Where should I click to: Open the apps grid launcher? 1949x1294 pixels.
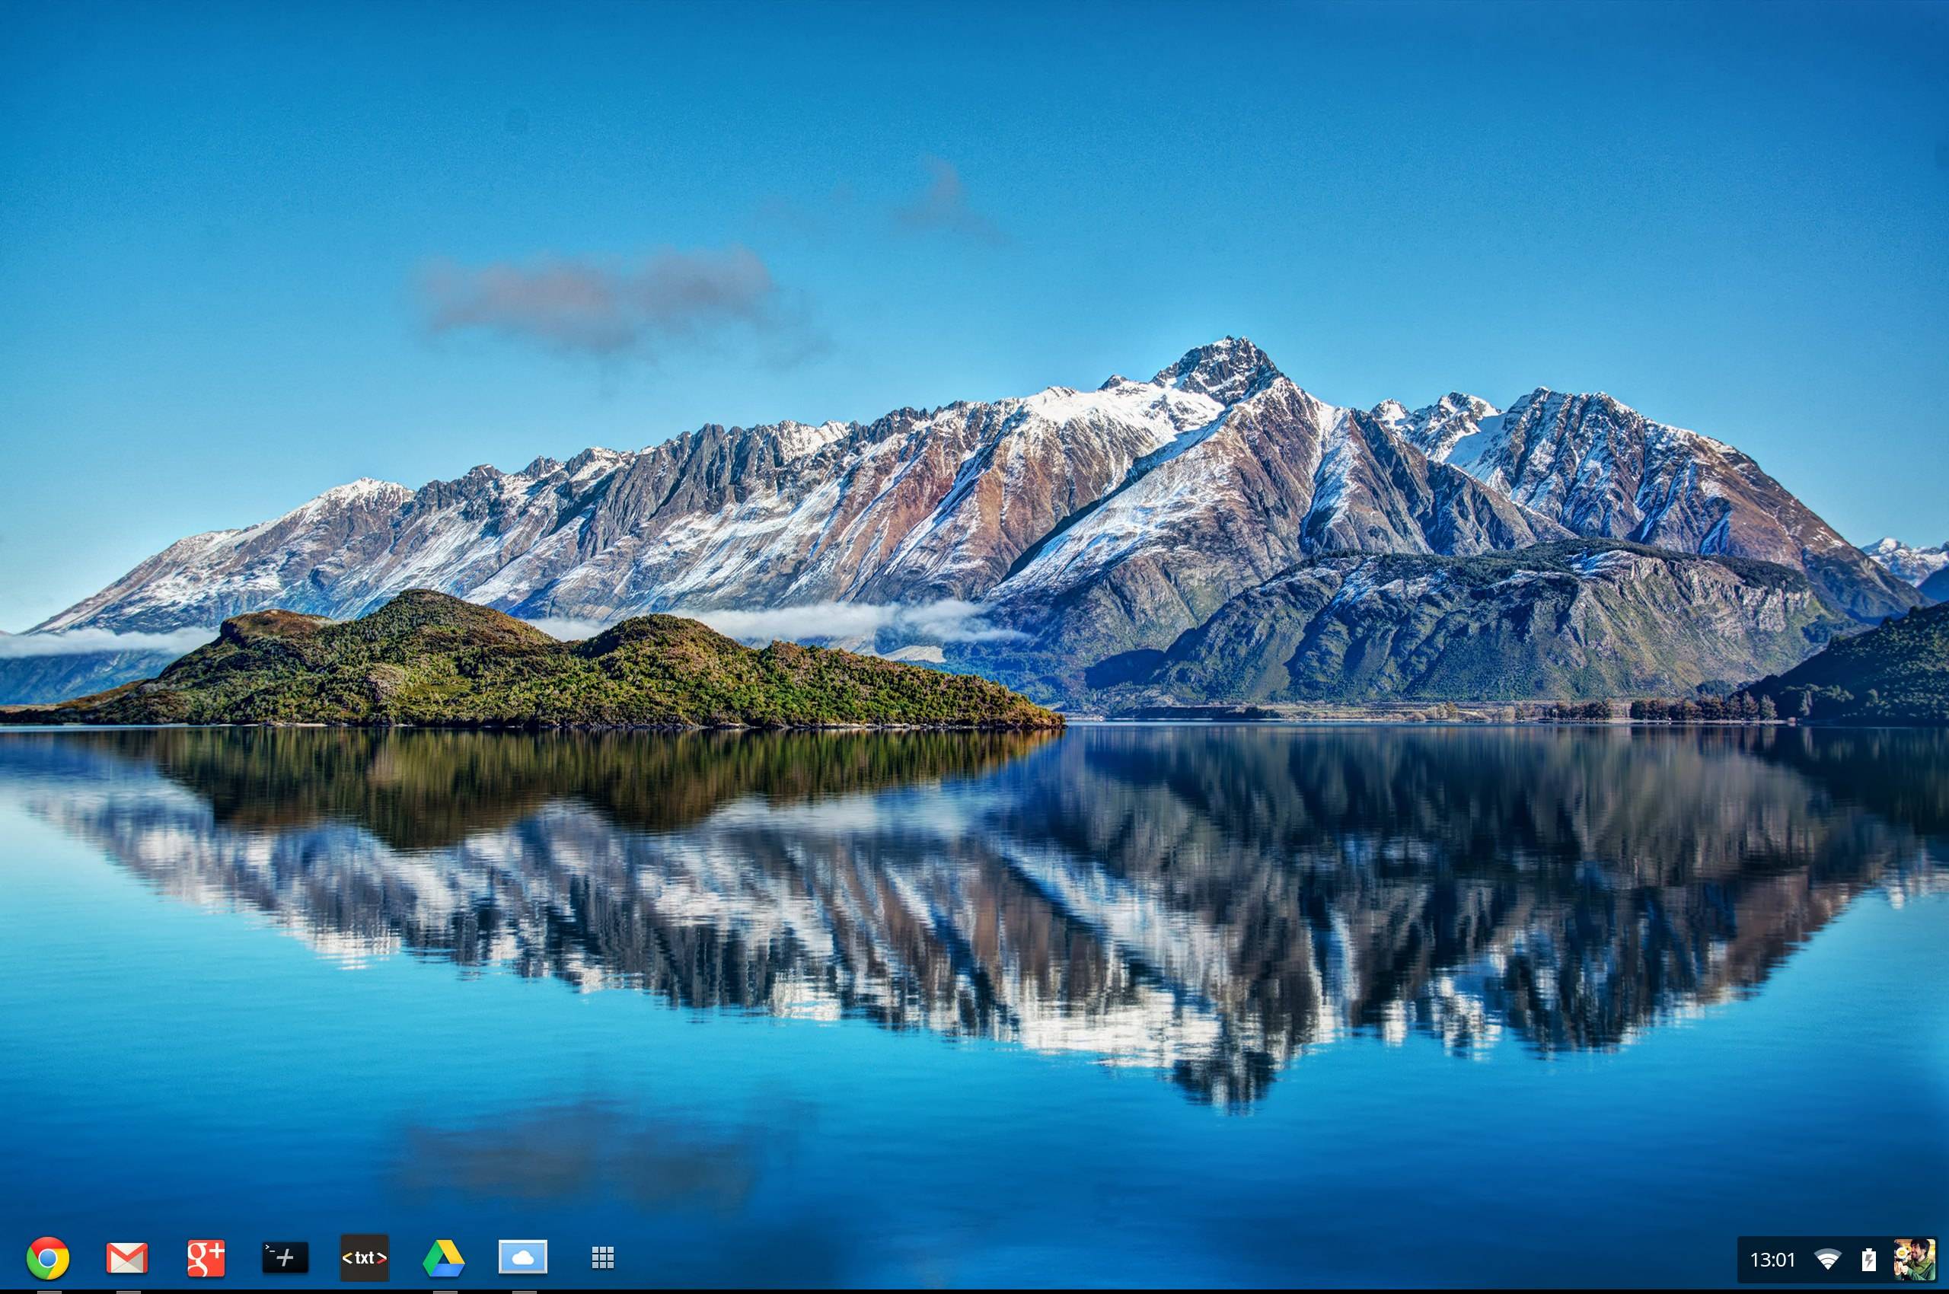pos(603,1257)
